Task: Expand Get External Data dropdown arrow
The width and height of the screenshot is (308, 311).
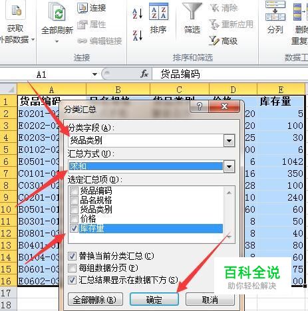Action: (33, 40)
